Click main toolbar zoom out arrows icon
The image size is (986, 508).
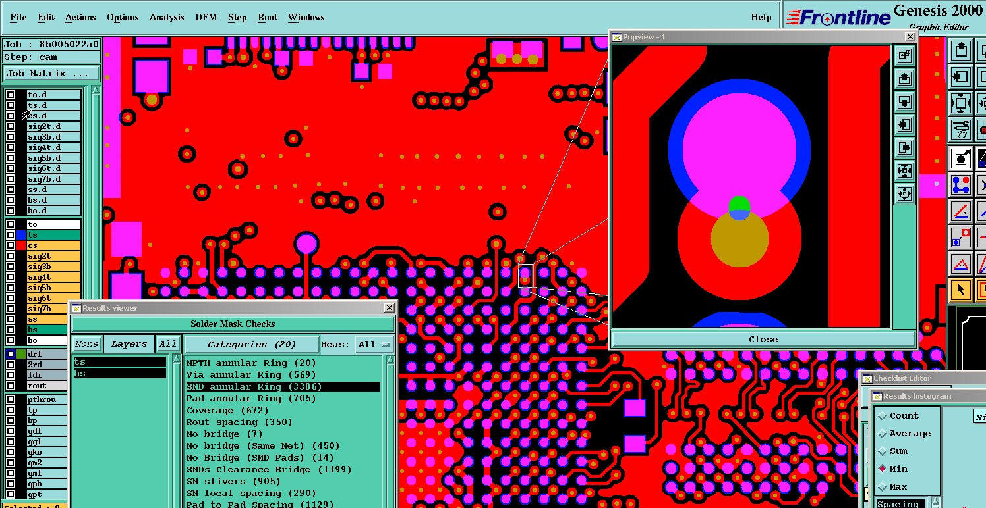[961, 104]
